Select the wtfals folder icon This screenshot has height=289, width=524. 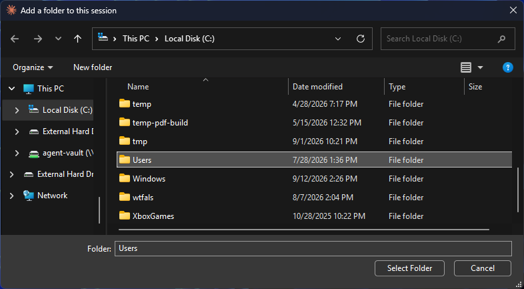pyautogui.click(x=124, y=198)
